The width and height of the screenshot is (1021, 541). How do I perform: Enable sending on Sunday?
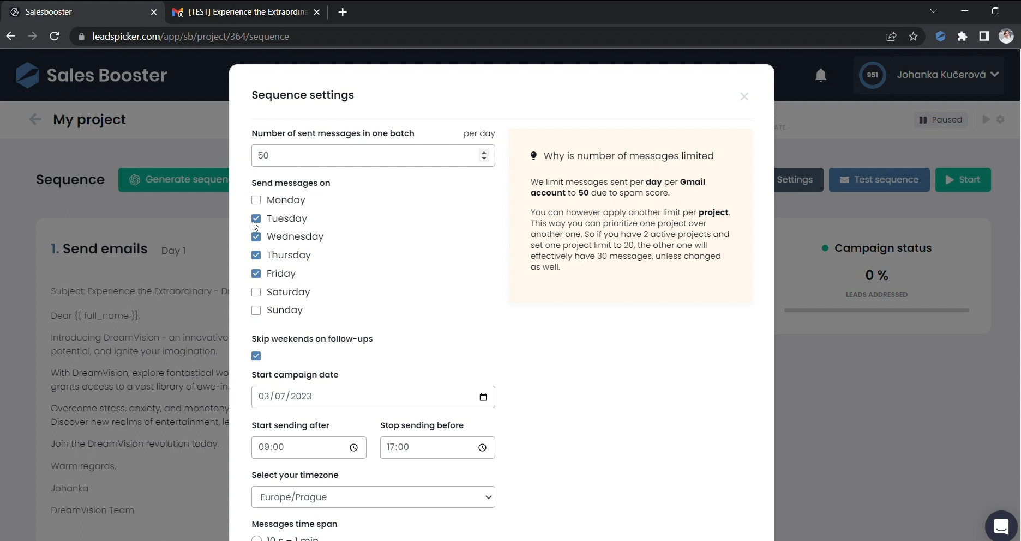[256, 310]
